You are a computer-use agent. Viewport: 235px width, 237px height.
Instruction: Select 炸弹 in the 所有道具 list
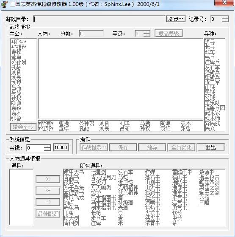150,172
